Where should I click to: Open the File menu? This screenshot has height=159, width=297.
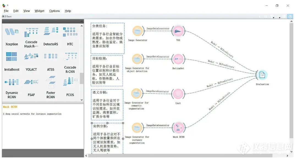click(x=6, y=11)
